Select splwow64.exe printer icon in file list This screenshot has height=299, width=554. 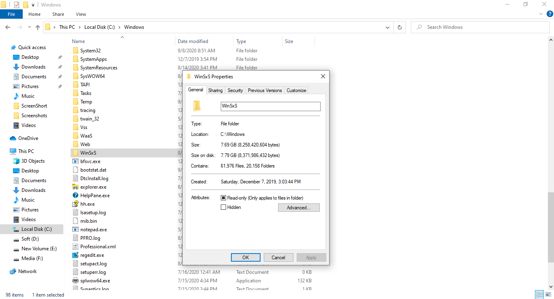point(75,281)
